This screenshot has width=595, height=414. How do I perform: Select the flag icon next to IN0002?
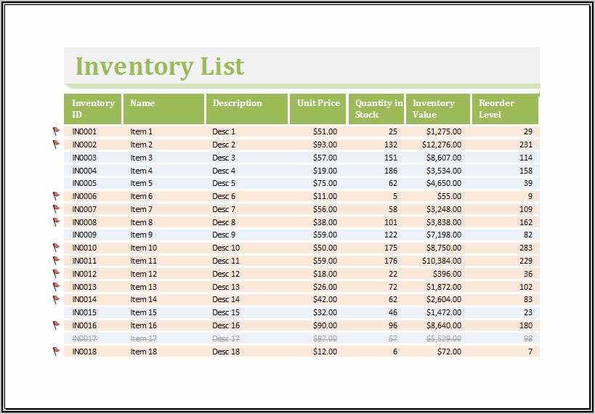click(56, 145)
